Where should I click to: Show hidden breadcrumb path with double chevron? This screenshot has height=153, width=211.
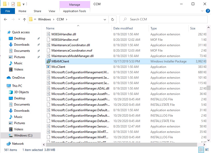pyautogui.click(x=35, y=19)
